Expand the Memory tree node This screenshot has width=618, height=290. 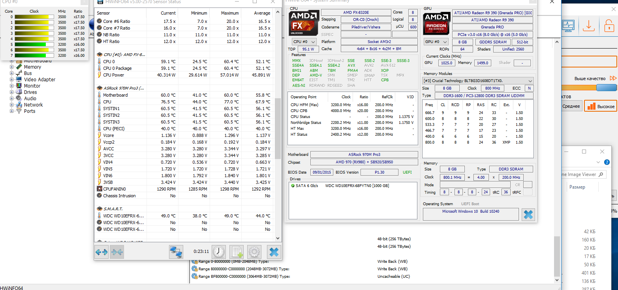[11, 67]
